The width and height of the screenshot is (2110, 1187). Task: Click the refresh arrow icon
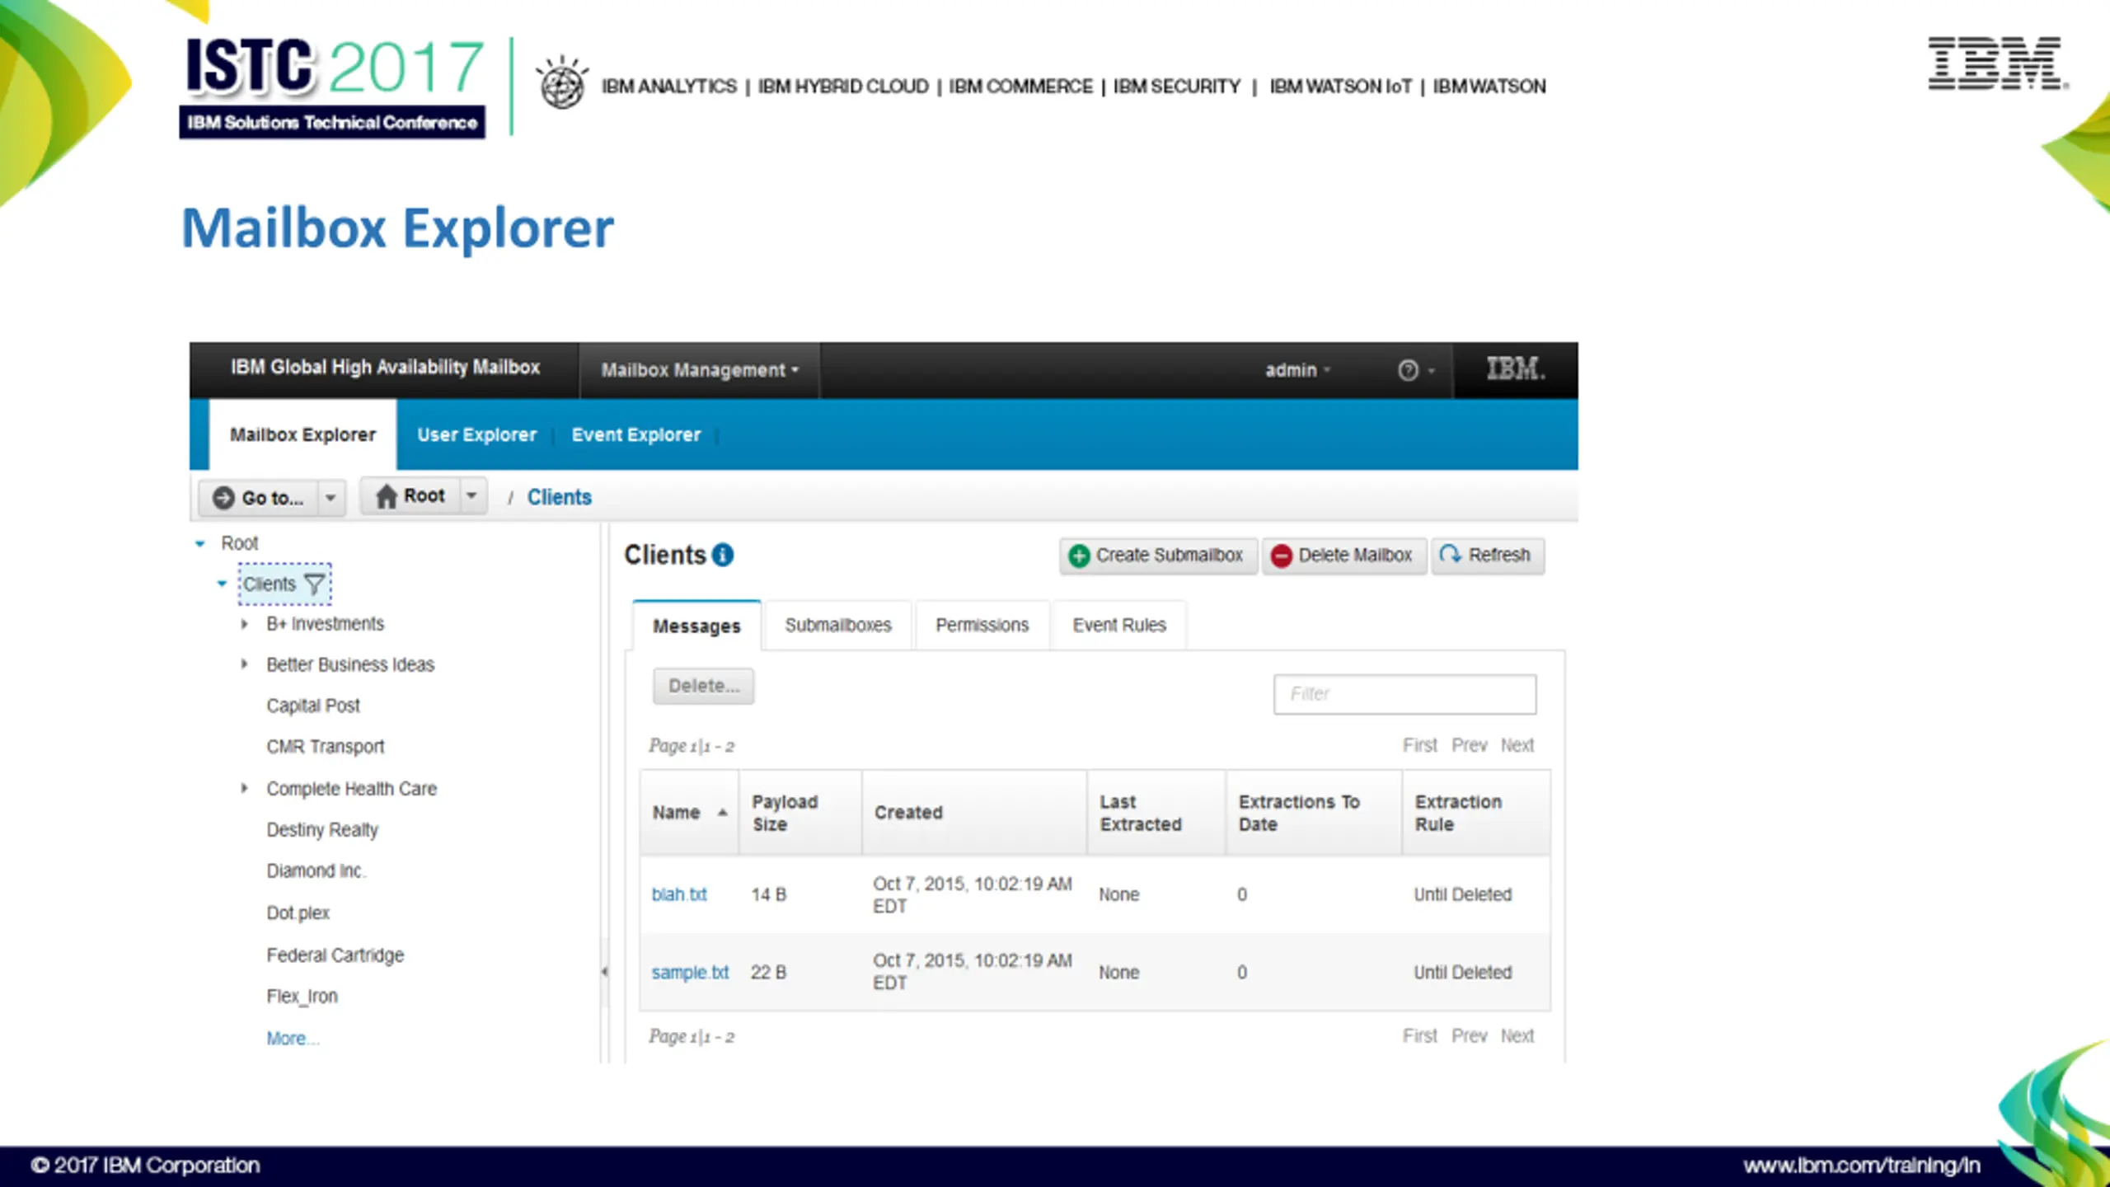tap(1451, 554)
